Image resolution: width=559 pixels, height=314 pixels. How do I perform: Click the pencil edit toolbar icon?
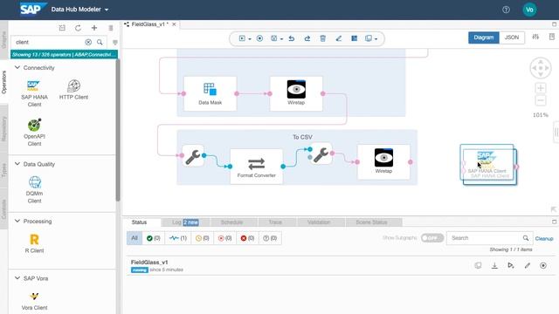click(x=338, y=38)
